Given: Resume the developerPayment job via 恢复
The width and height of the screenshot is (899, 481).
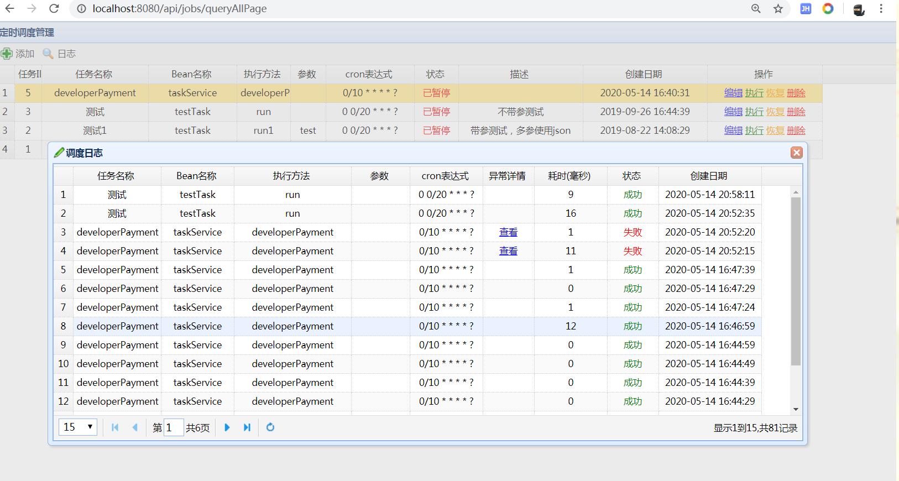Looking at the screenshot, I should [775, 93].
